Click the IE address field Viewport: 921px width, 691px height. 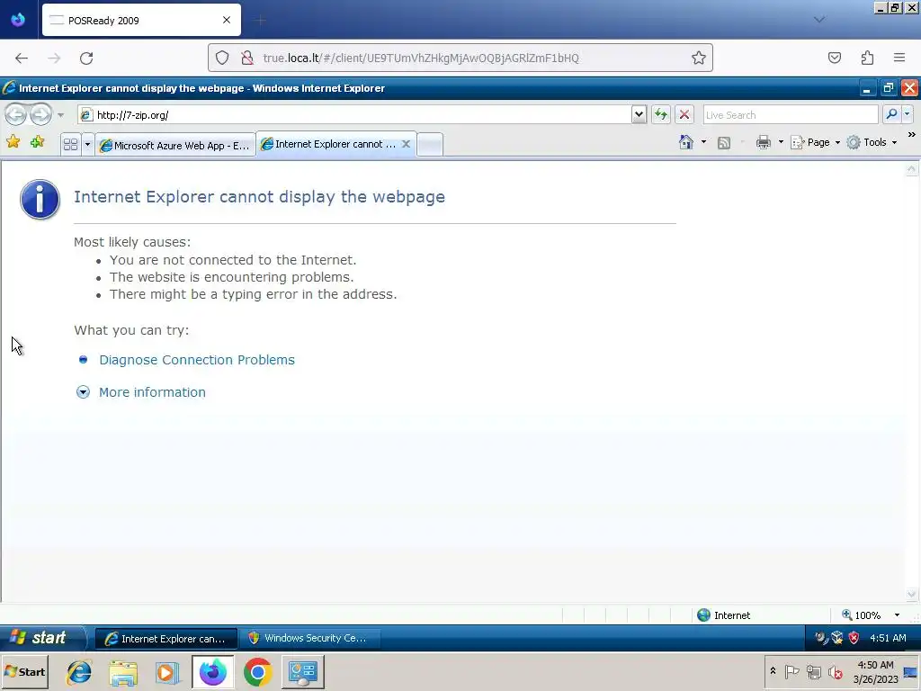pos(354,114)
